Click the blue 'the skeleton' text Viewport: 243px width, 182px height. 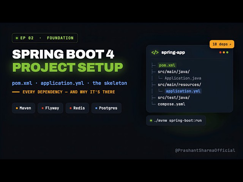tap(110, 83)
